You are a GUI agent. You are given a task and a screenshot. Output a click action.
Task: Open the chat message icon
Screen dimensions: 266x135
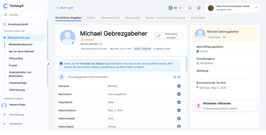point(190,8)
